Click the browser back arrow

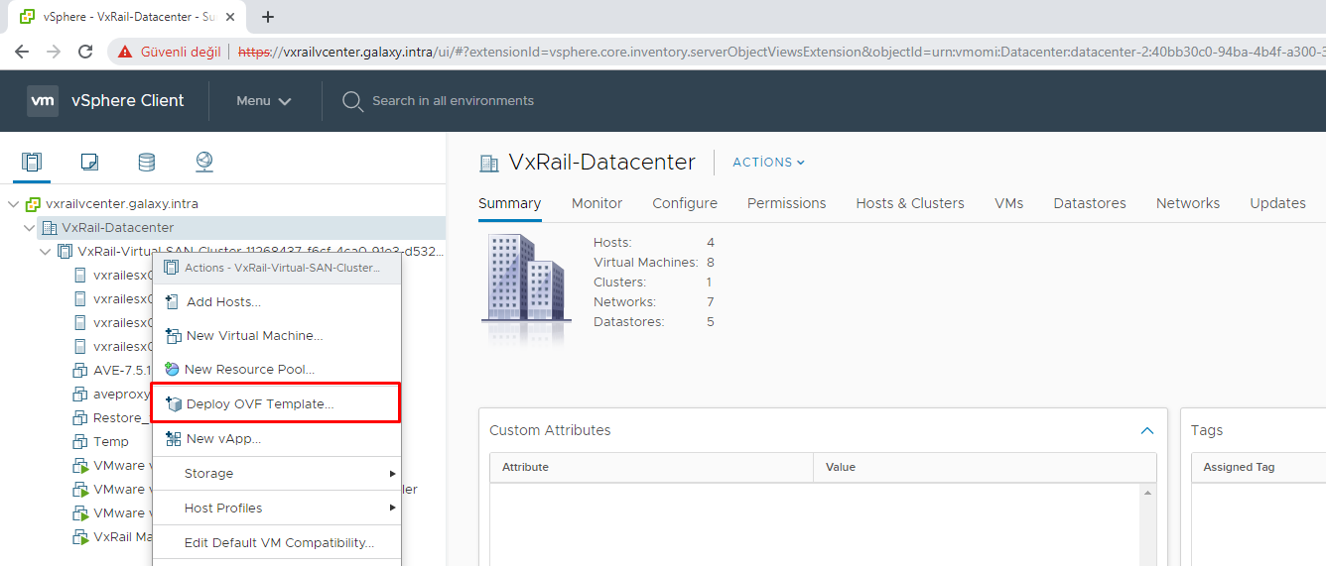point(22,52)
